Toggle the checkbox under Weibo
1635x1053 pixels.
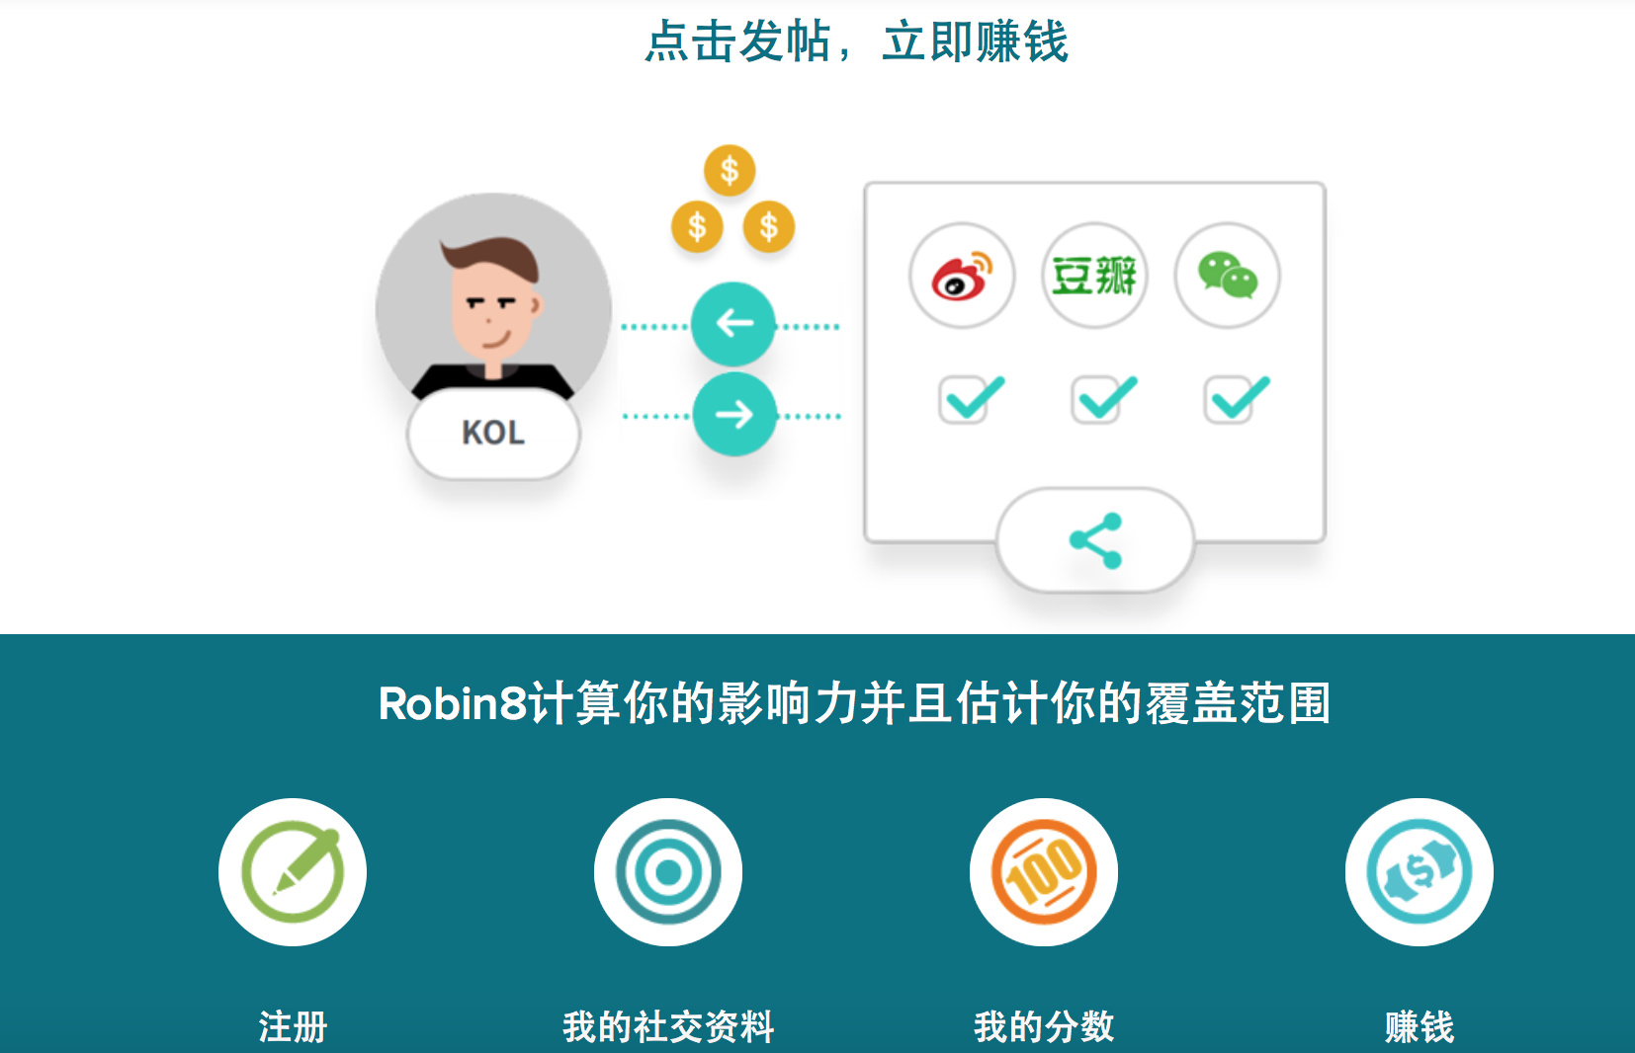tap(970, 399)
